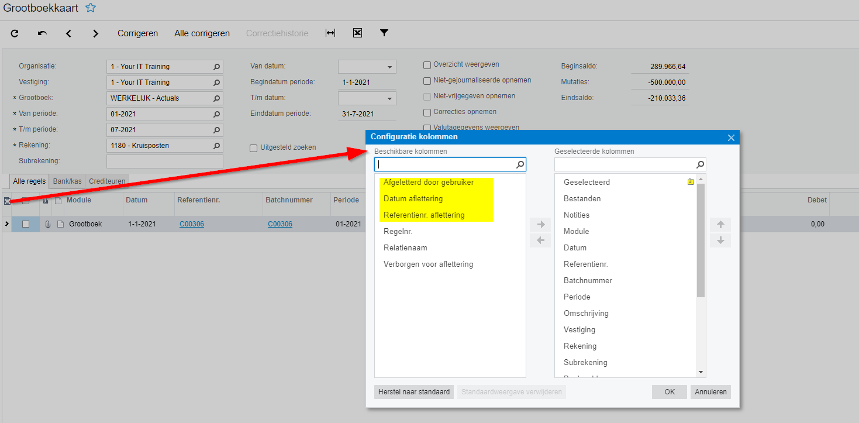Select the checkbox on the Grootboek row
The height and width of the screenshot is (423, 859).
coord(26,224)
